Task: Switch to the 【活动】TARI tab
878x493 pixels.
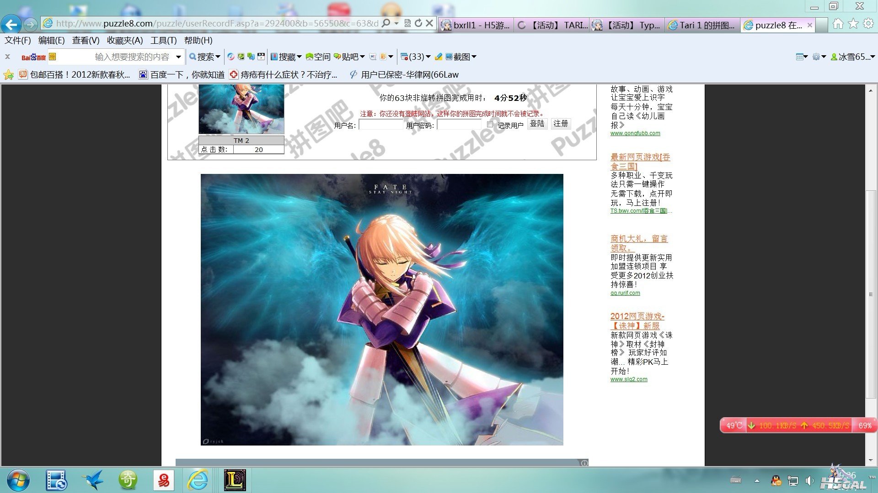Action: pos(552,25)
